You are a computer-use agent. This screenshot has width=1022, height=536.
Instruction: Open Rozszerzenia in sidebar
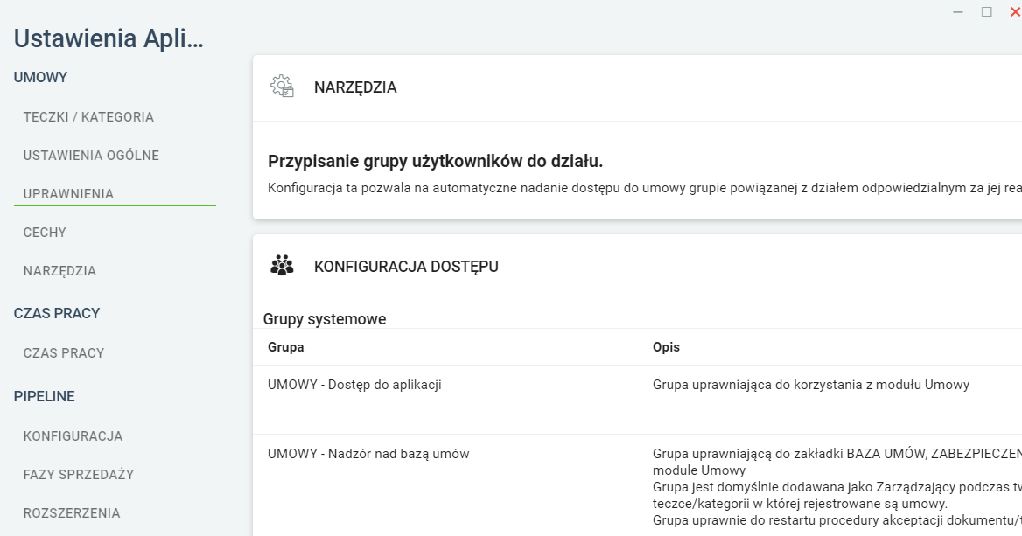72,513
